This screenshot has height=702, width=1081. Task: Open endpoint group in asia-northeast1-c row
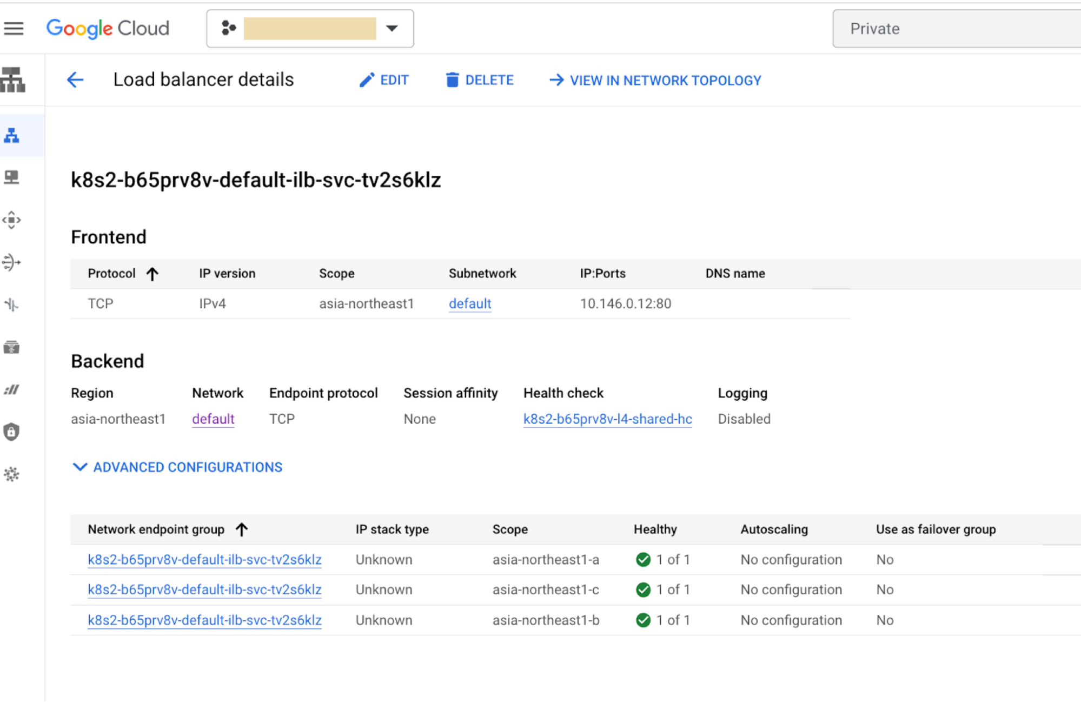204,590
